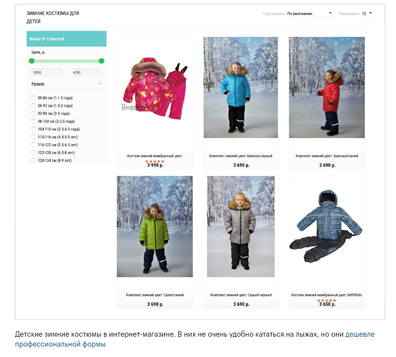
Task: Select the 110-116 см size checkbox
Action: [33, 137]
